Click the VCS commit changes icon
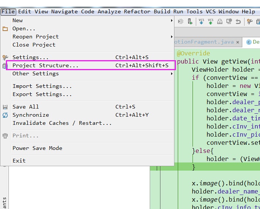The height and width of the screenshot is (209, 260). [x=211, y=22]
